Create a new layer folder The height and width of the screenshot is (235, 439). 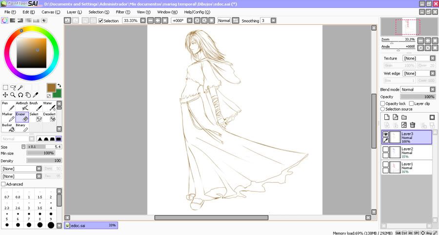tap(404, 117)
